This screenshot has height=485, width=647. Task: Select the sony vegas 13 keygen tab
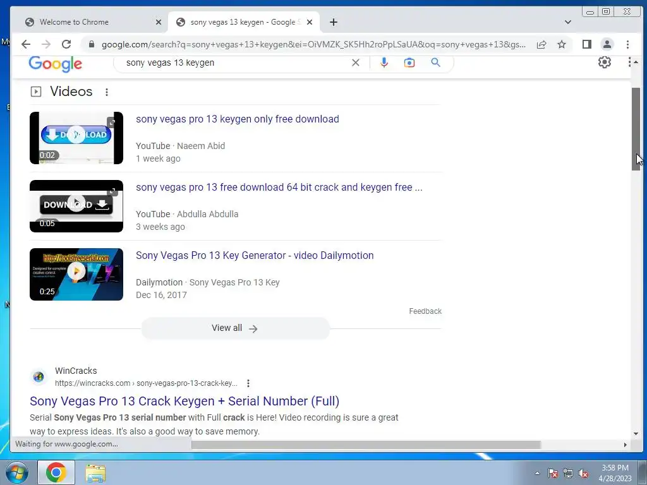click(x=243, y=22)
